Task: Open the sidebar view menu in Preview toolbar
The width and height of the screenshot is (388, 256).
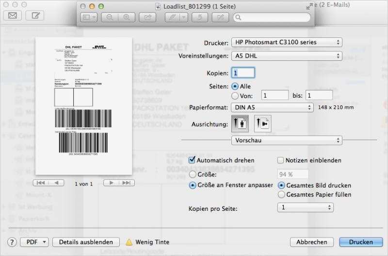Action: [x=89, y=17]
